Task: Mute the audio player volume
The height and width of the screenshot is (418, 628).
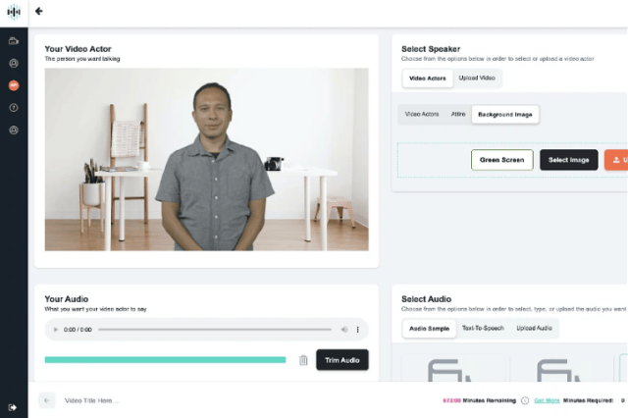Action: tap(342, 330)
